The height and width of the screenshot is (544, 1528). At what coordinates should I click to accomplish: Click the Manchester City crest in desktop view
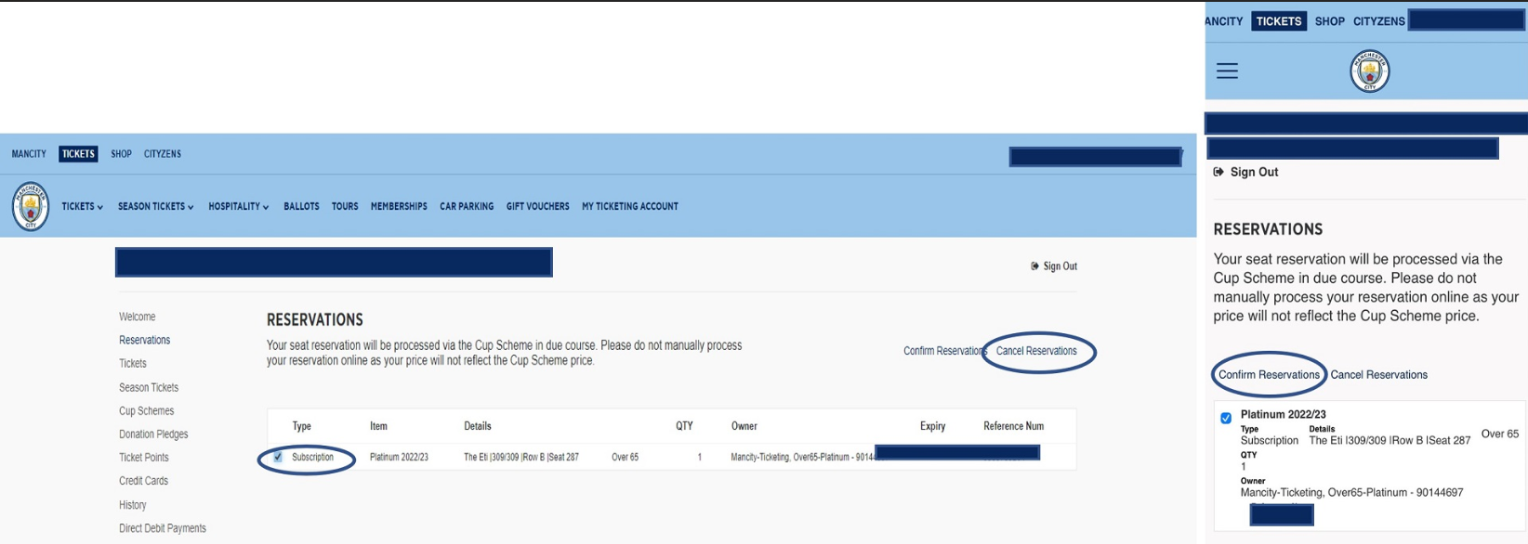point(31,206)
